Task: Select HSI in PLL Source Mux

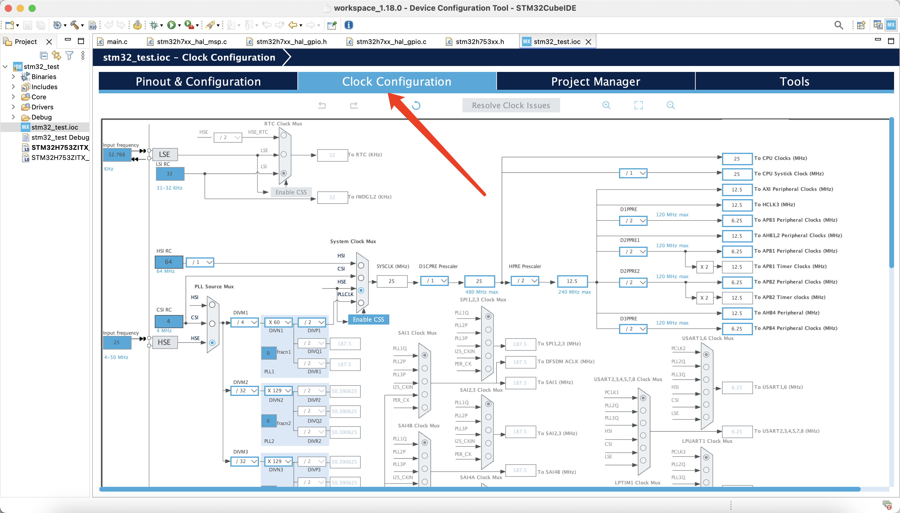Action: [212, 305]
